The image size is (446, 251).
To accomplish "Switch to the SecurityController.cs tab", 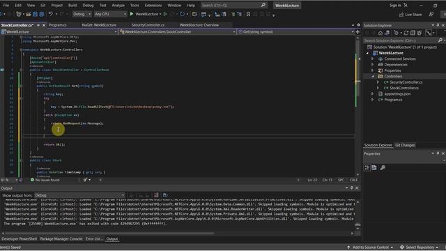I will 148,25.
